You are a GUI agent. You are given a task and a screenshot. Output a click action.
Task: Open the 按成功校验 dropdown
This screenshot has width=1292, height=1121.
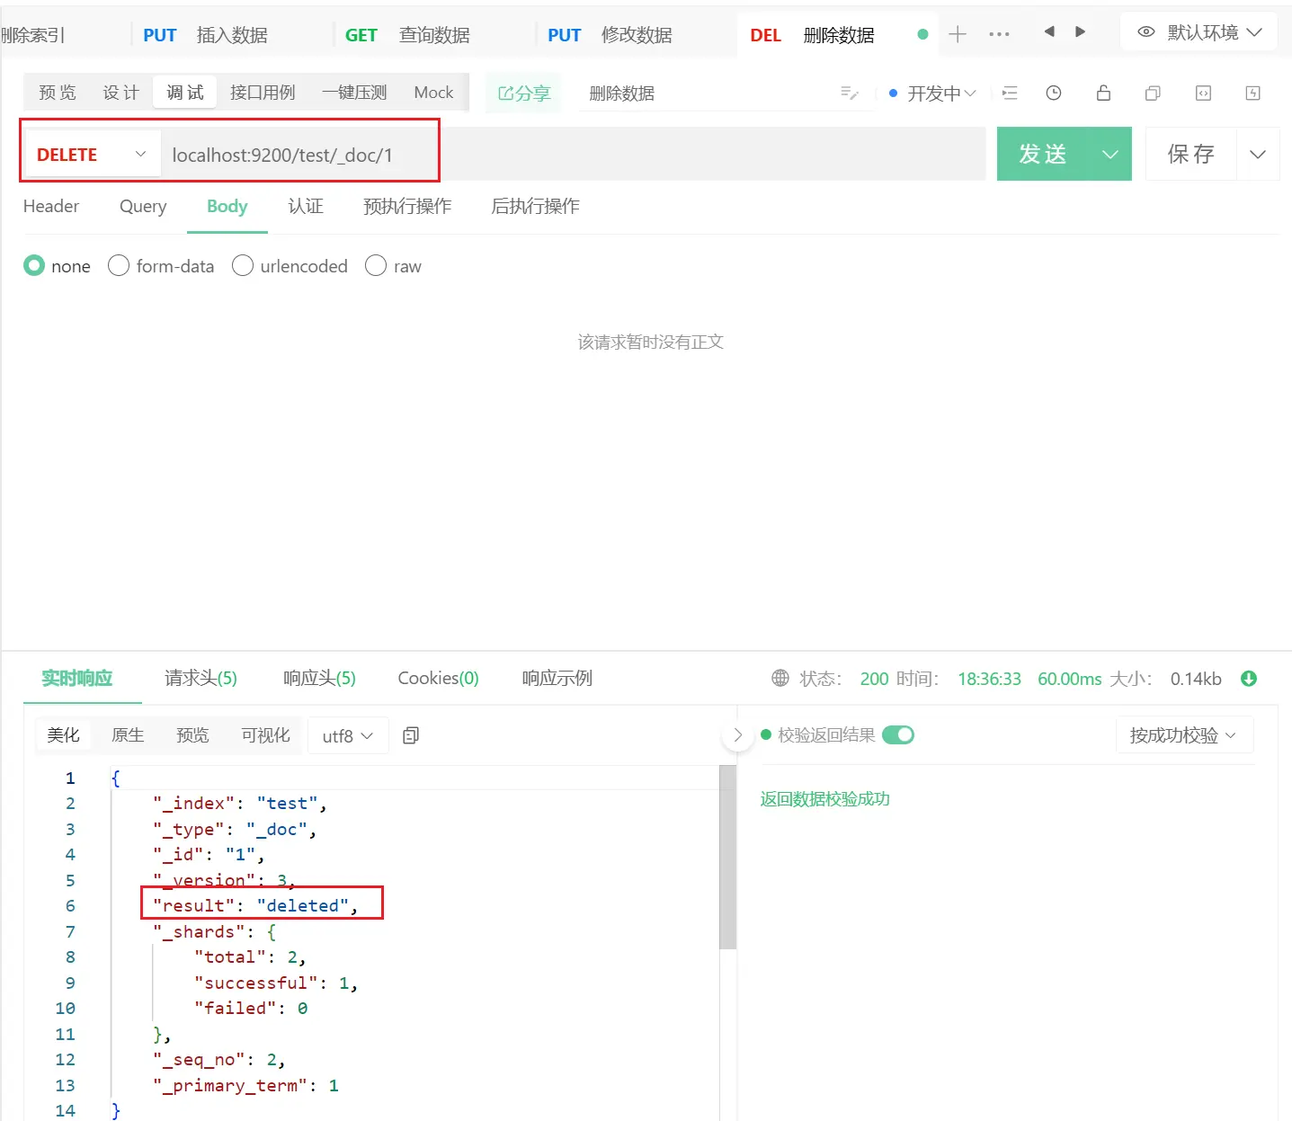point(1184,735)
